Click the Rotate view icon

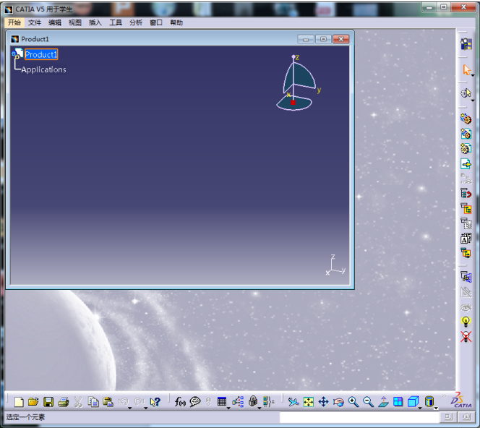[x=338, y=402]
